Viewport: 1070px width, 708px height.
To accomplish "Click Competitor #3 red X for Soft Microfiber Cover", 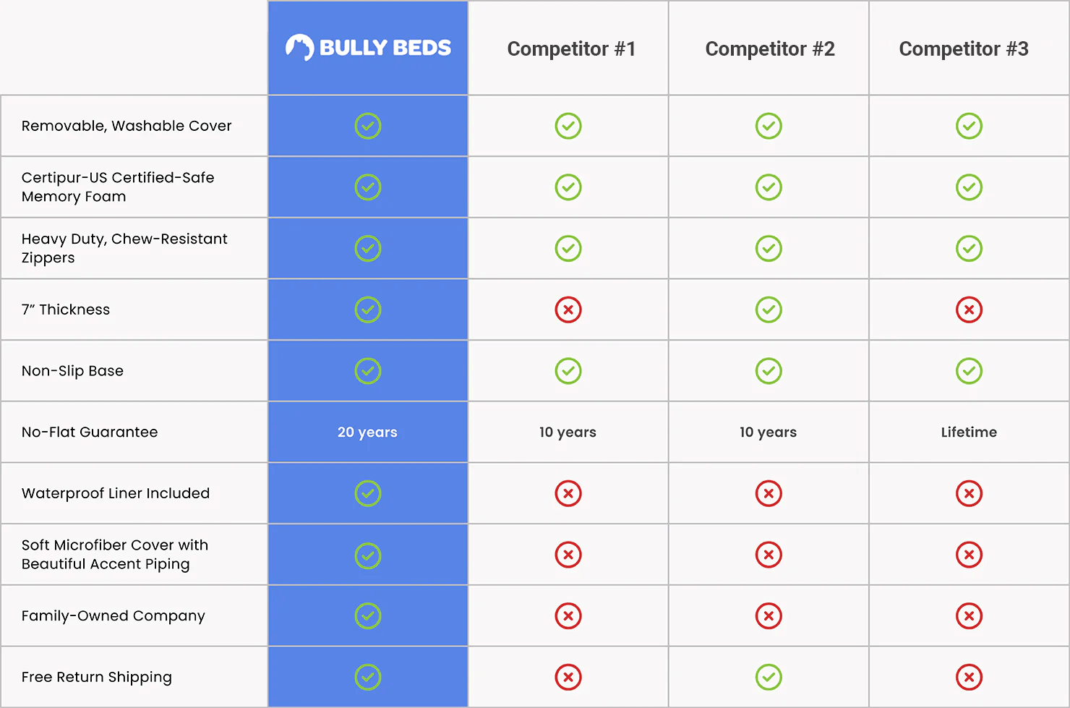I will point(969,555).
